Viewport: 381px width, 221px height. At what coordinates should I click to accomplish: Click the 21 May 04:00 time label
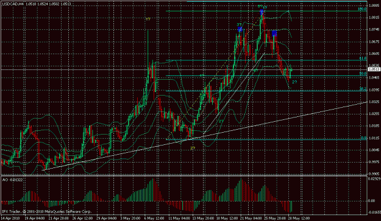pyautogui.click(x=251, y=218)
